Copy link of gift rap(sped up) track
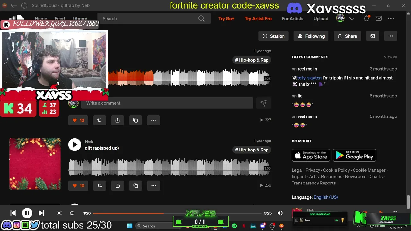The image size is (411, 231). pos(136,185)
